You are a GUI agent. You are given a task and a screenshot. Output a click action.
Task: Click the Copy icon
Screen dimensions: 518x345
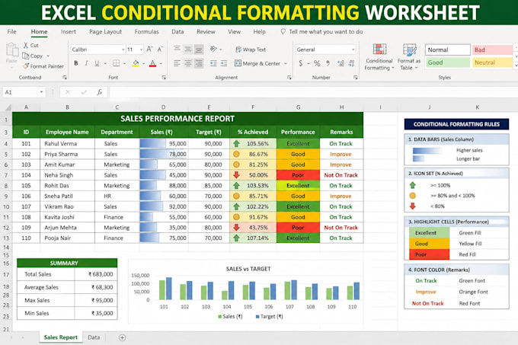(25, 56)
